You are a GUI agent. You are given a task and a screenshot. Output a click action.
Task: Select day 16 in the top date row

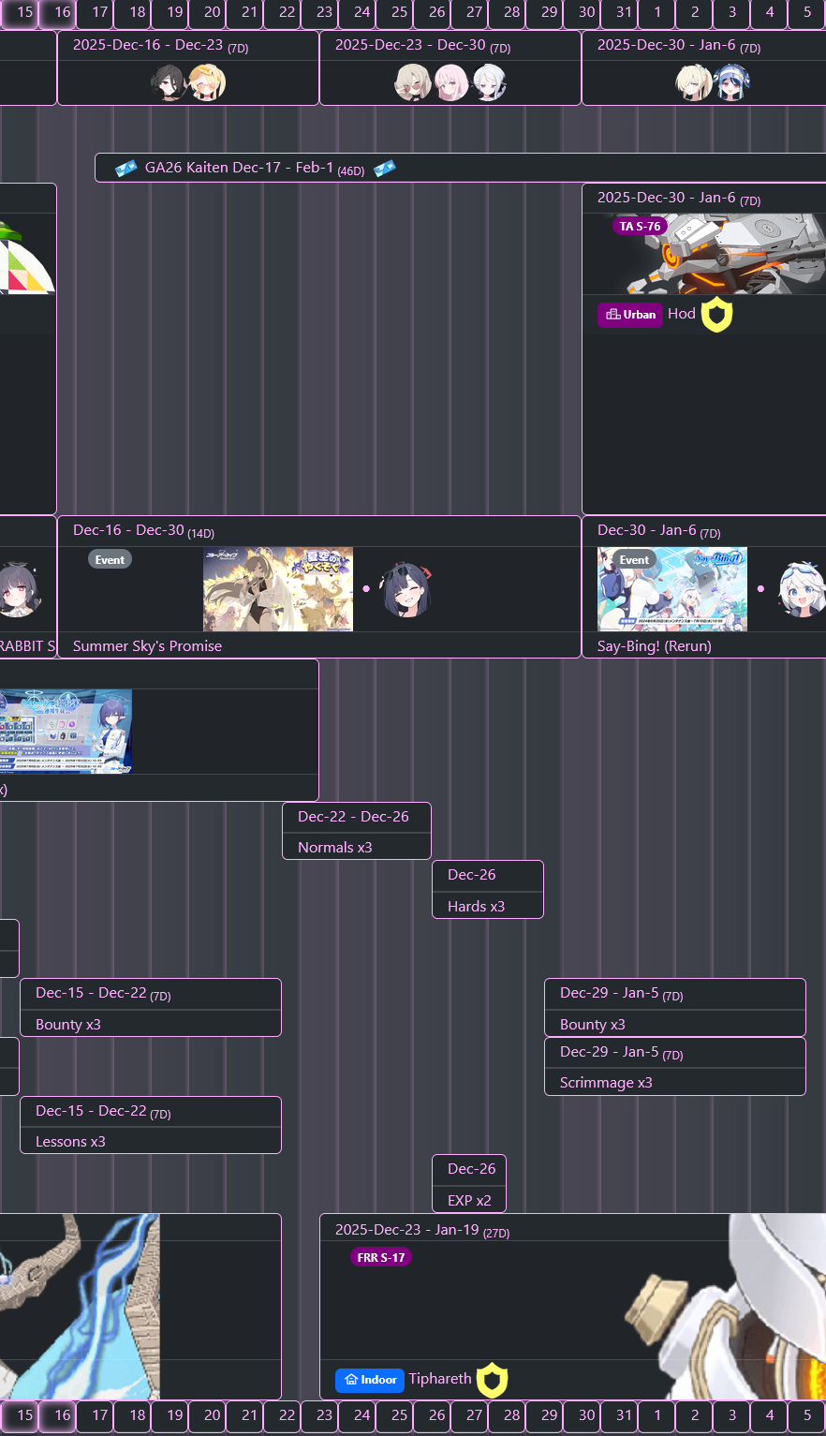57,13
